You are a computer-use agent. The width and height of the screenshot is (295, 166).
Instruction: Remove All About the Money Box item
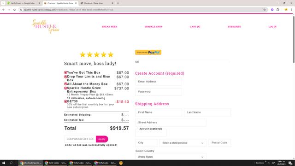point(65,84)
